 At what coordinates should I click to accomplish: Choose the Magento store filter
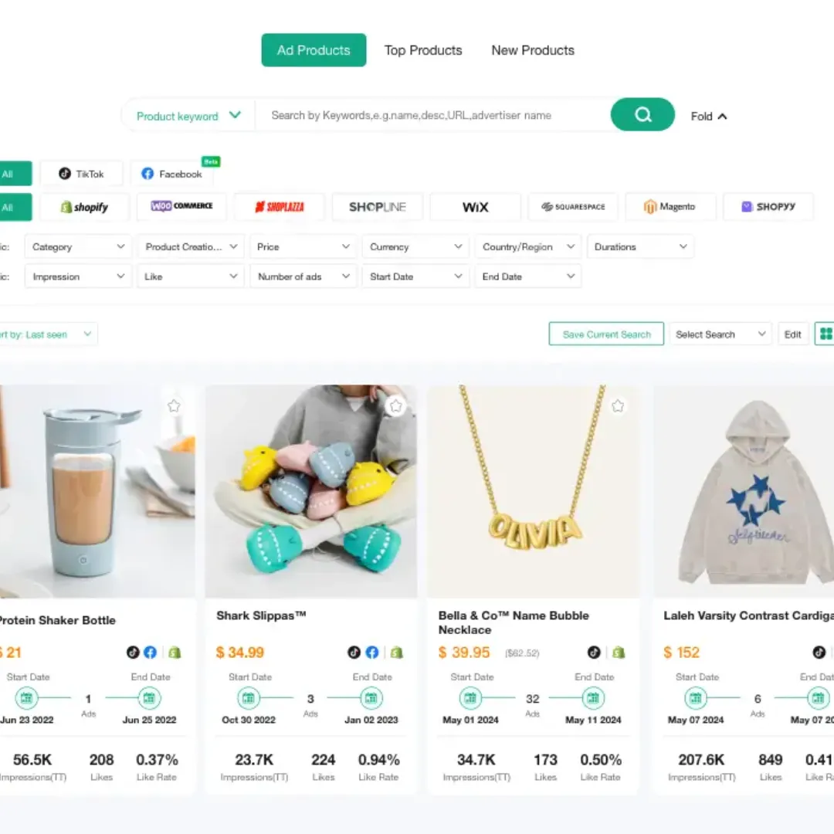coord(670,206)
